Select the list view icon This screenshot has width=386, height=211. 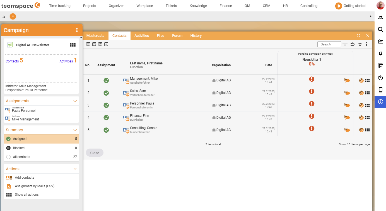88,44
